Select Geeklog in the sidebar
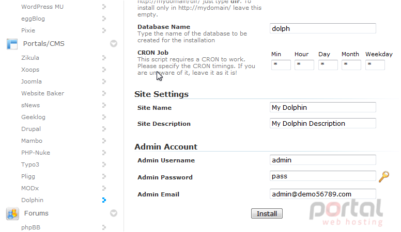The width and height of the screenshot is (401, 232). (33, 117)
